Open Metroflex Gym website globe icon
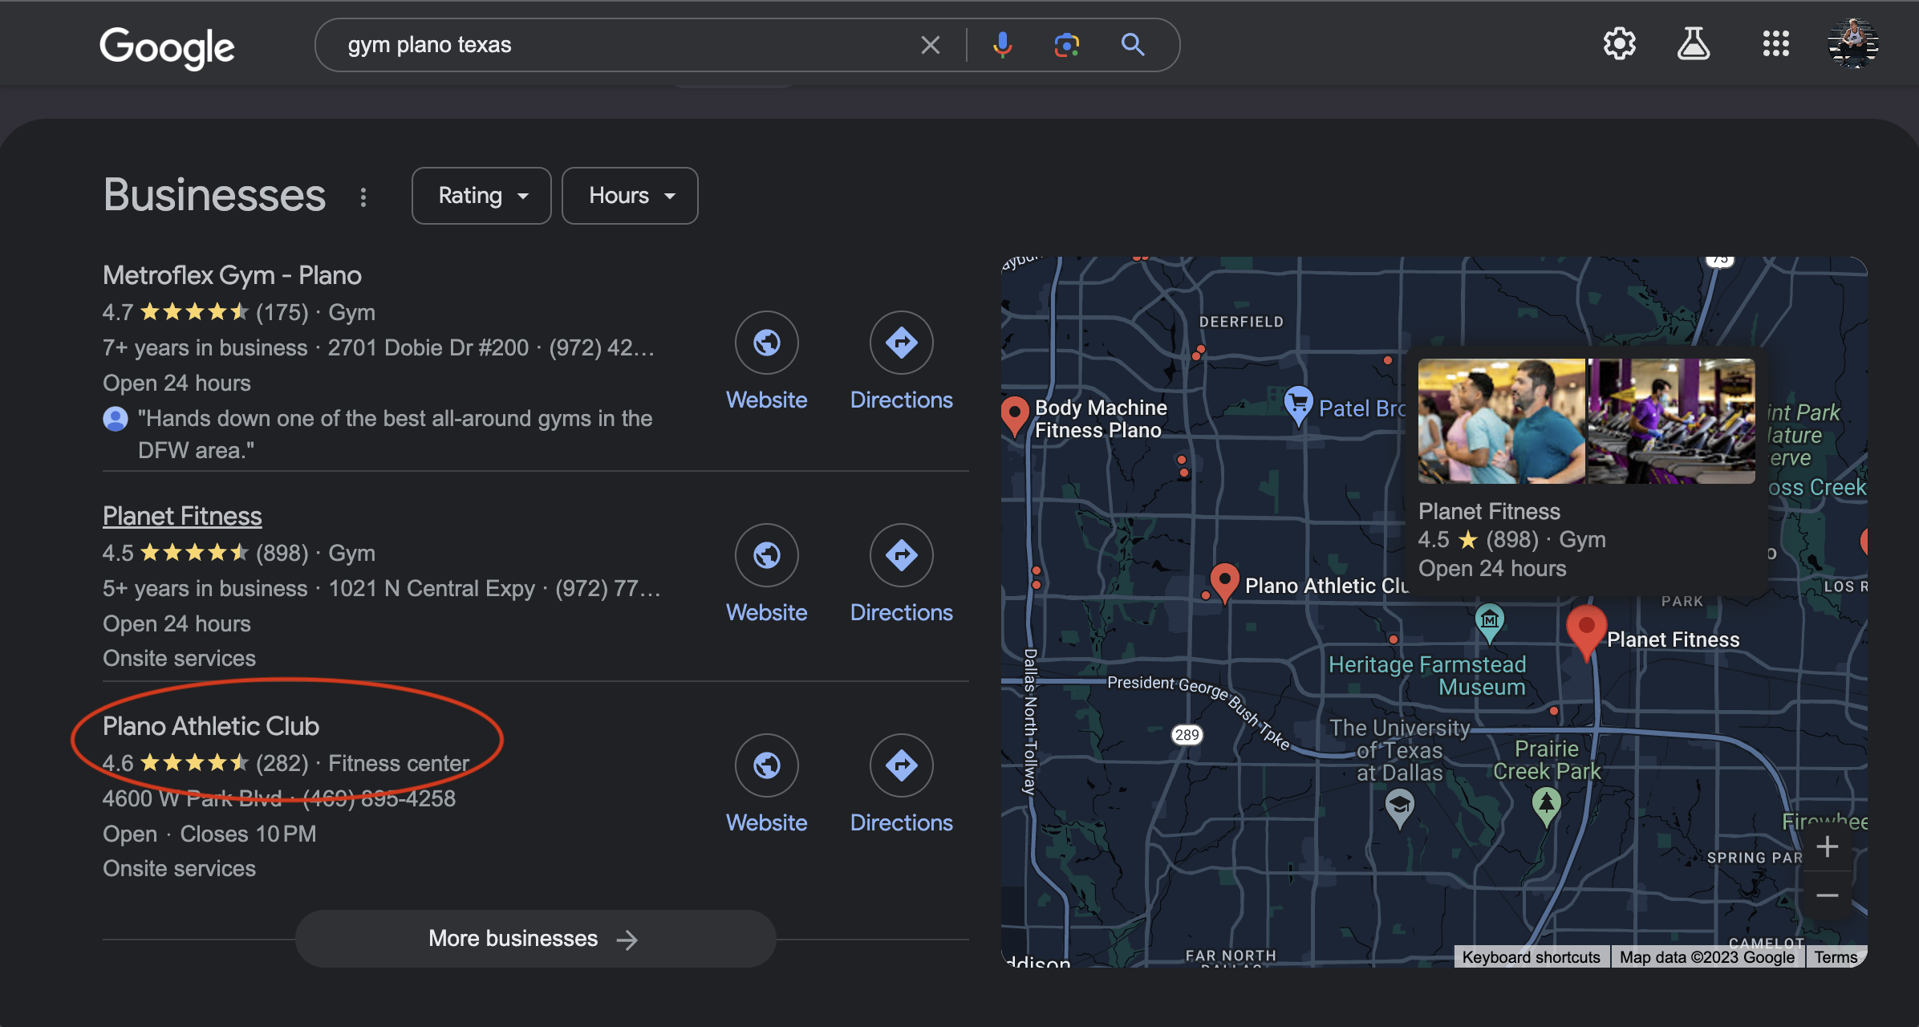The height and width of the screenshot is (1027, 1919). coord(767,343)
